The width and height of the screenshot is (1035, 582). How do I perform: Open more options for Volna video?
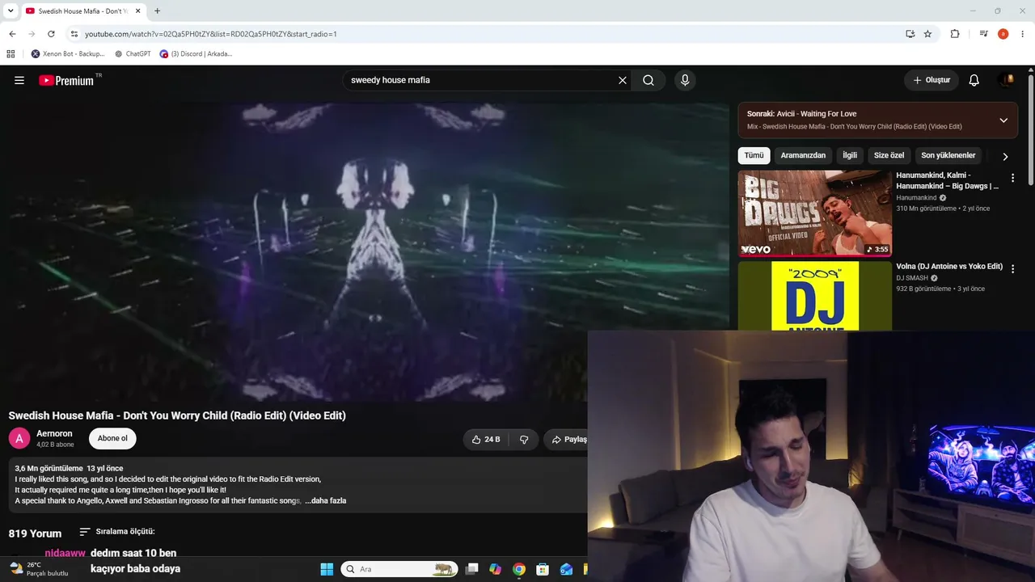point(1012,268)
